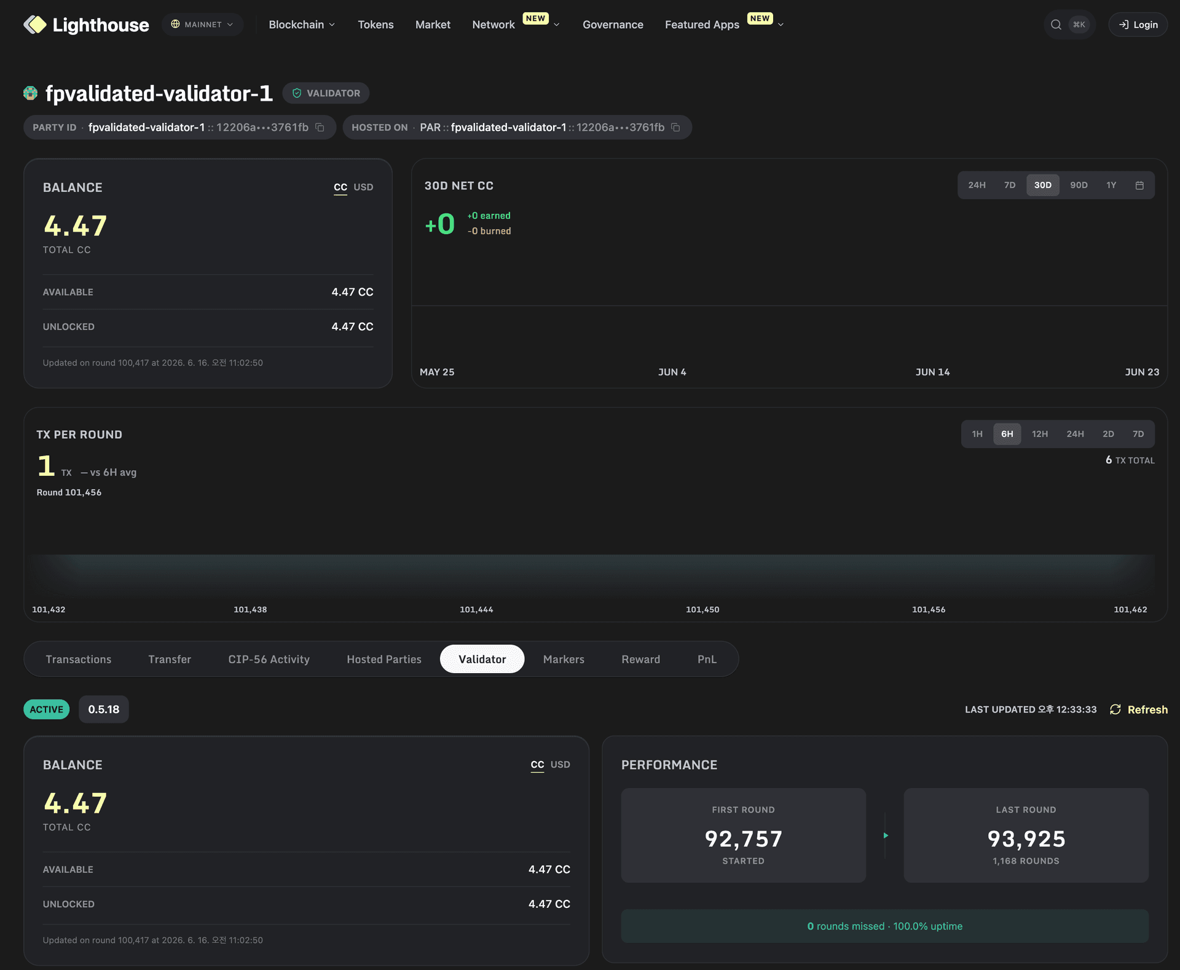Select 1Y range for Net CC
Viewport: 1180px width, 970px height.
[x=1111, y=185]
